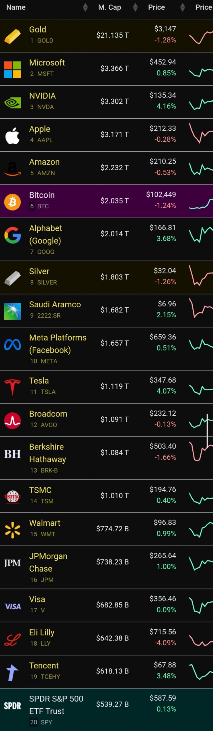Open the JPMorgan Chase link
Viewport: 213px width, 731px height.
(x=48, y=562)
